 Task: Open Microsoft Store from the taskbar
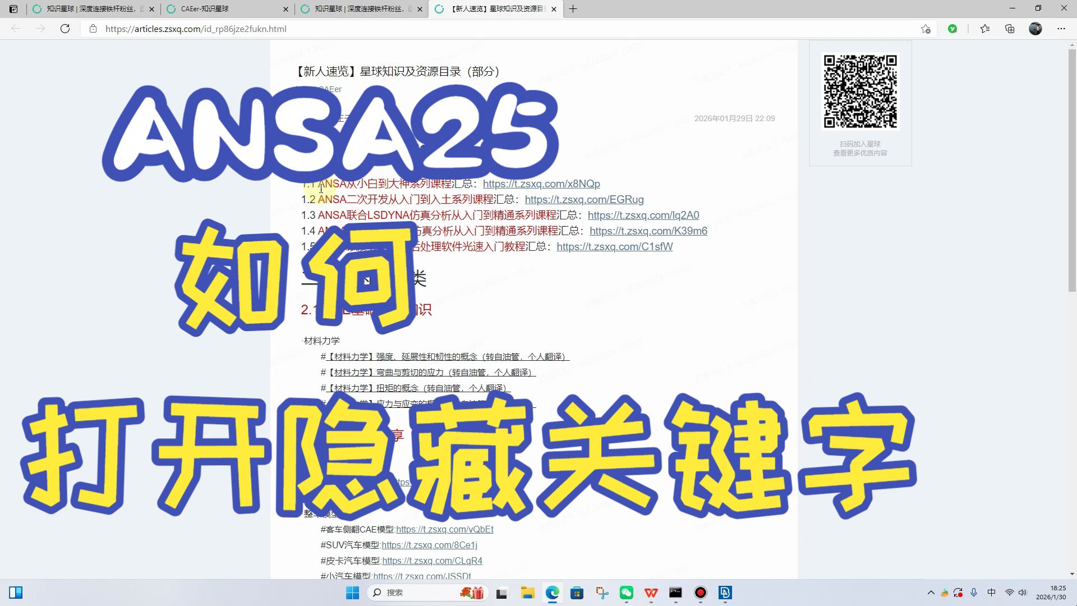coord(576,593)
